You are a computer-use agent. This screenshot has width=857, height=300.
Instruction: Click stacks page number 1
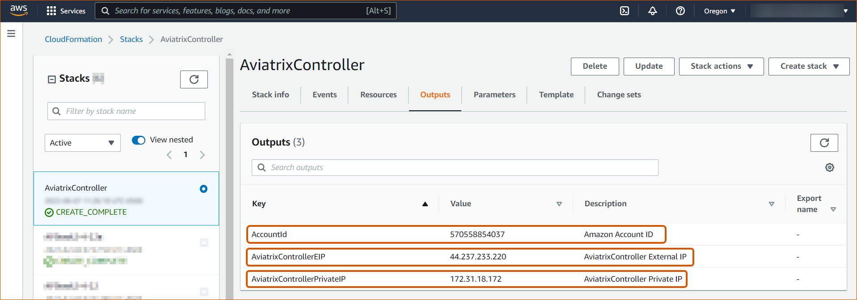(186, 155)
